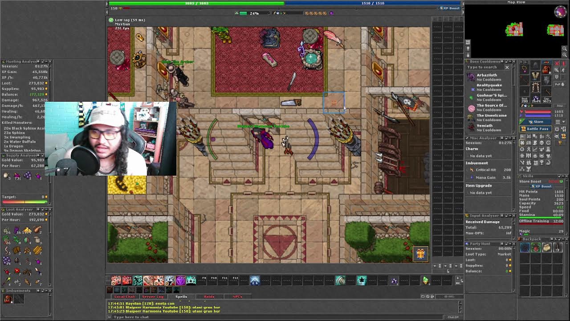Open the helmet equipment slot
Screen dimensions: 570x321
point(535,64)
